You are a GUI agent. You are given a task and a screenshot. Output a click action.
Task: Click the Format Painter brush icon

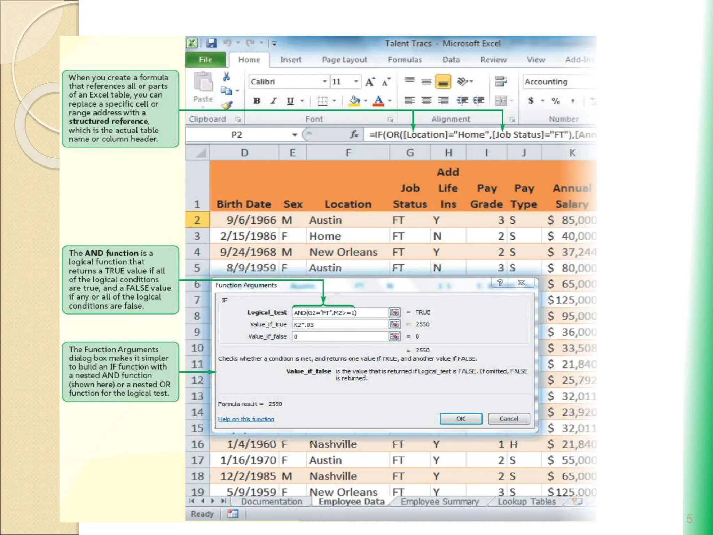pyautogui.click(x=227, y=105)
